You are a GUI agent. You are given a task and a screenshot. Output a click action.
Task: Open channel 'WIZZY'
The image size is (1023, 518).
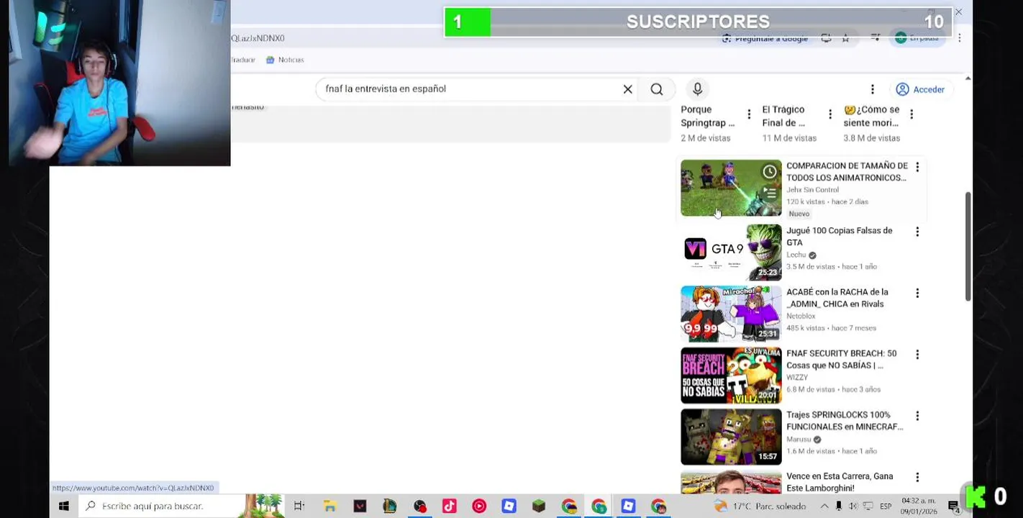(x=797, y=377)
